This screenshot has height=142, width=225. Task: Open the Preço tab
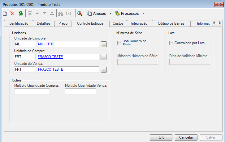coord(63,23)
